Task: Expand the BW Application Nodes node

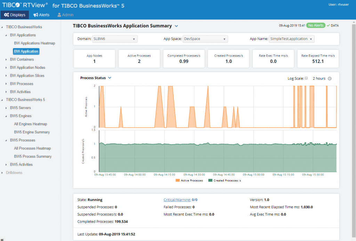Action: tap(6, 68)
